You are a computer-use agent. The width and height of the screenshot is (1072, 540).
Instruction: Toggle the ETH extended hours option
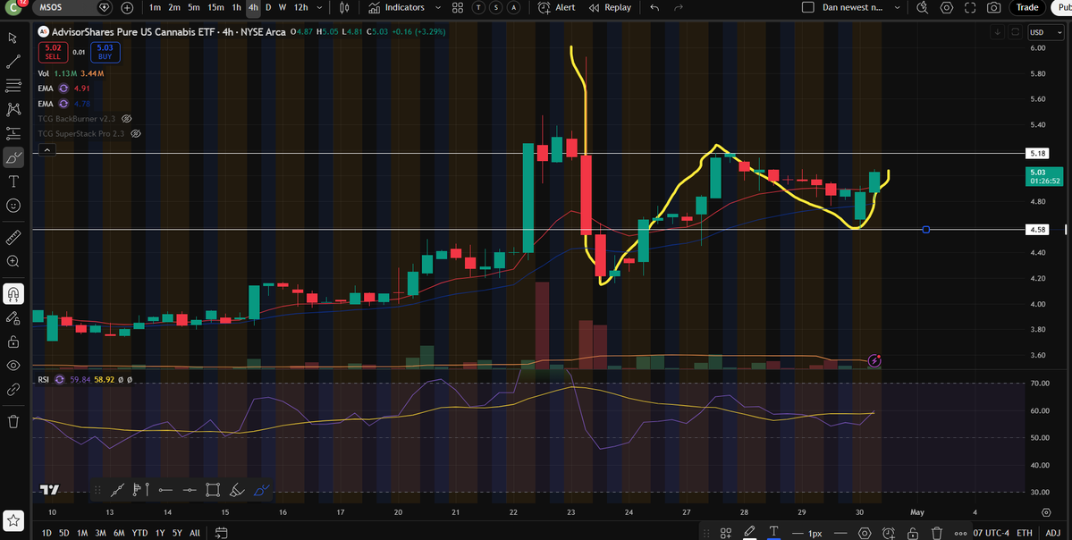pos(1024,533)
